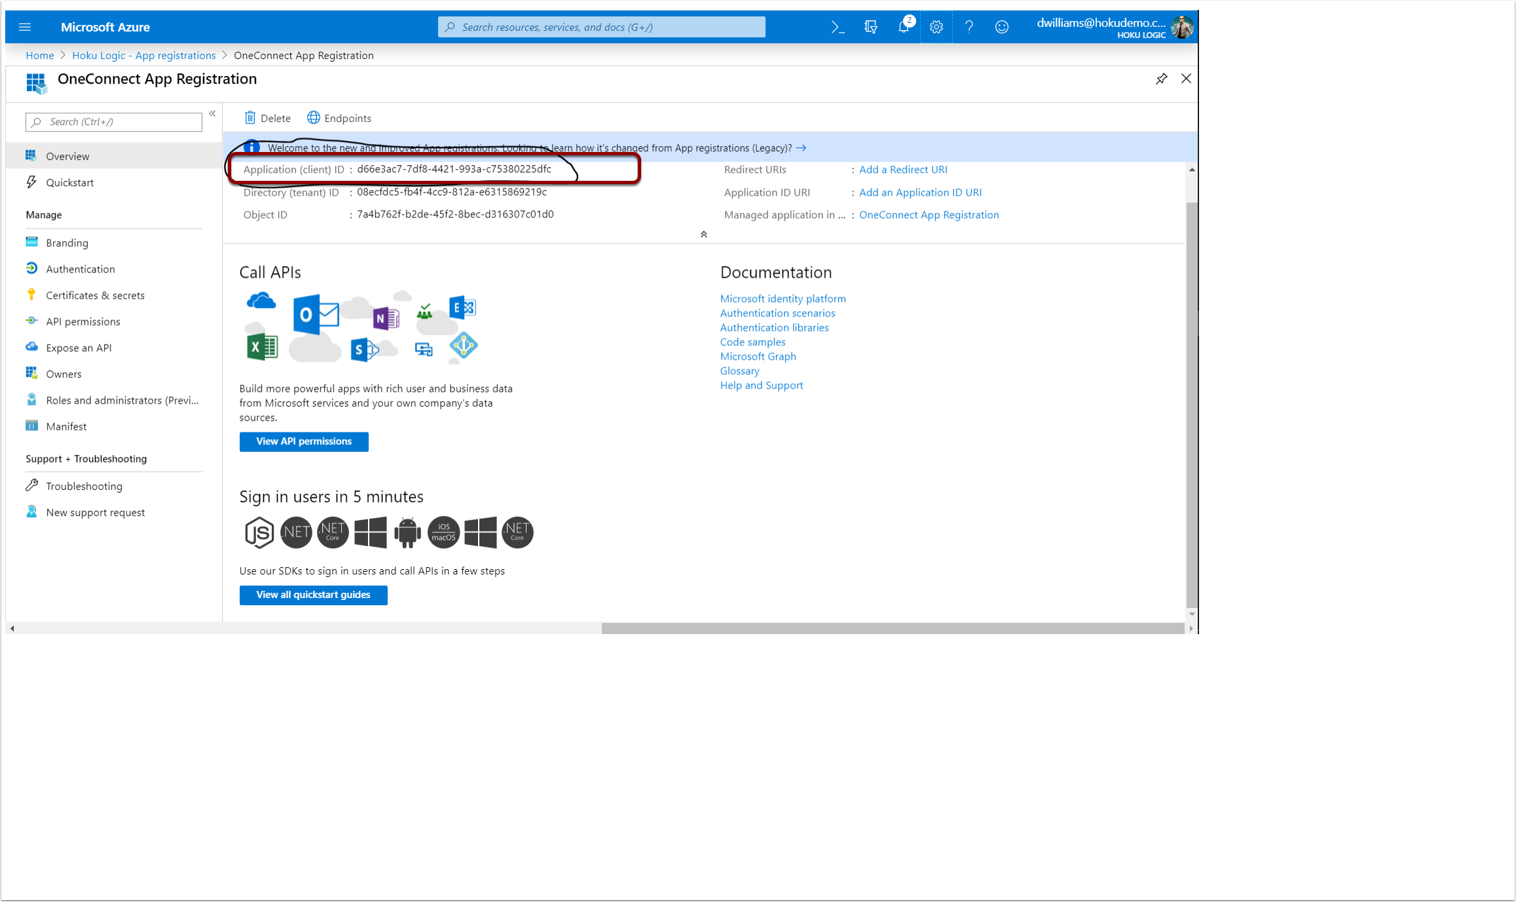Close the OneConnect App Registration blade

point(1186,79)
